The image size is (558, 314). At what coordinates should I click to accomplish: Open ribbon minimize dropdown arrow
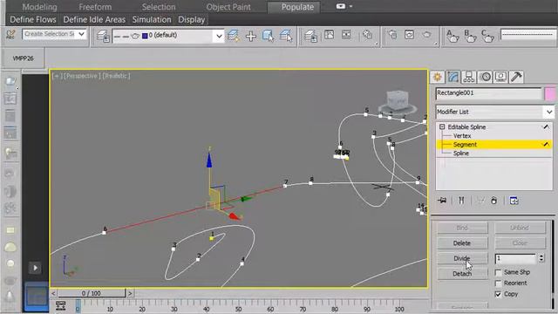point(350,6)
